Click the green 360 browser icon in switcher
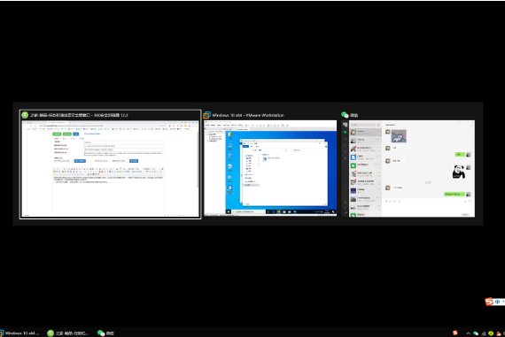Image resolution: width=505 pixels, height=337 pixels. point(25,115)
